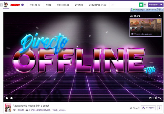Open the three-dots more menu in channel bar
164x114 pixels.
point(113,5)
